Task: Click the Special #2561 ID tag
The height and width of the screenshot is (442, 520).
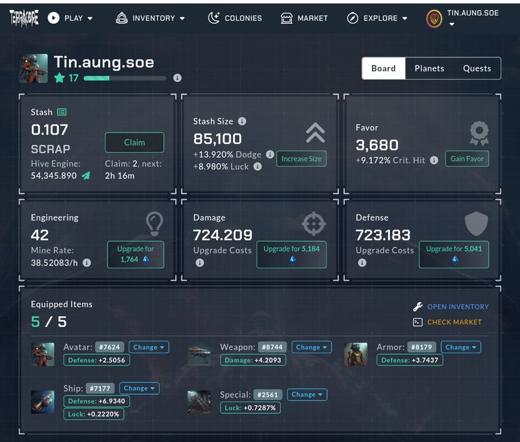Action: pyautogui.click(x=267, y=395)
